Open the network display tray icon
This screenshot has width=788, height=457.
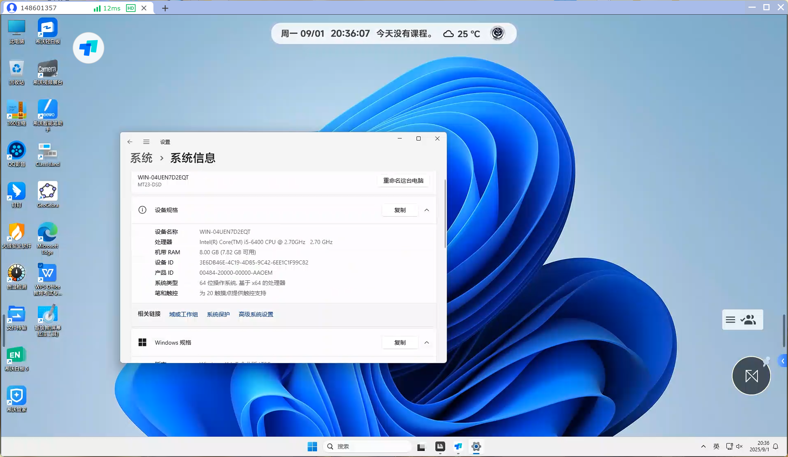[x=729, y=447]
